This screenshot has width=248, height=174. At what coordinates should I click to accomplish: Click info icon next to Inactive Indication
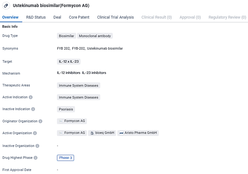(33, 109)
